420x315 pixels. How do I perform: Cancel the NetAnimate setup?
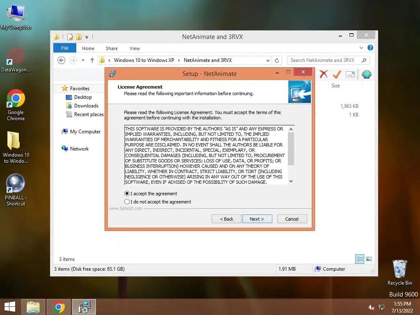[x=292, y=219]
